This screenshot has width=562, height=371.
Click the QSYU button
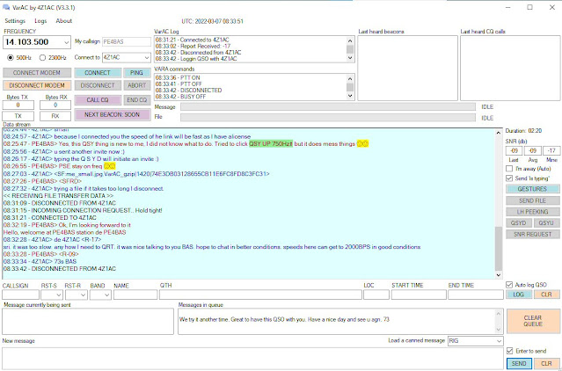tap(546, 223)
